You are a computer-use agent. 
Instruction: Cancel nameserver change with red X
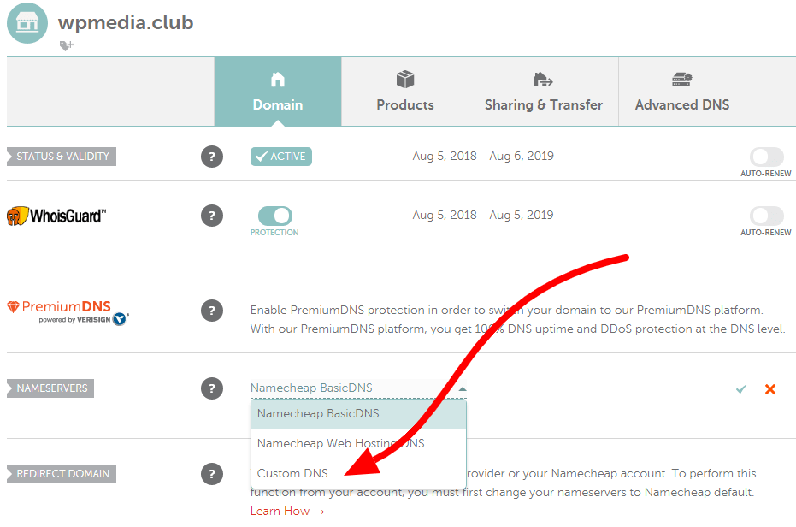[769, 388]
